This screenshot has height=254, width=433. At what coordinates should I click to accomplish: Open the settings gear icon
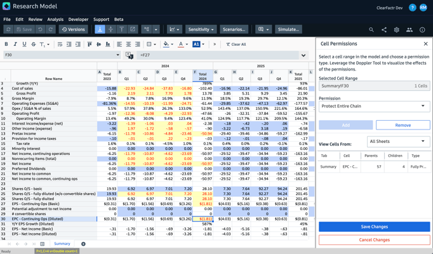pyautogui.click(x=397, y=30)
